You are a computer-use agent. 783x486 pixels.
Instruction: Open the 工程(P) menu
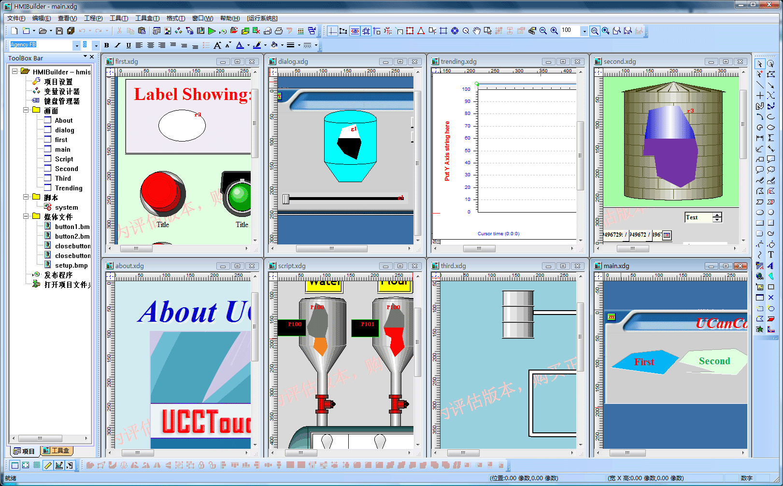tap(93, 18)
